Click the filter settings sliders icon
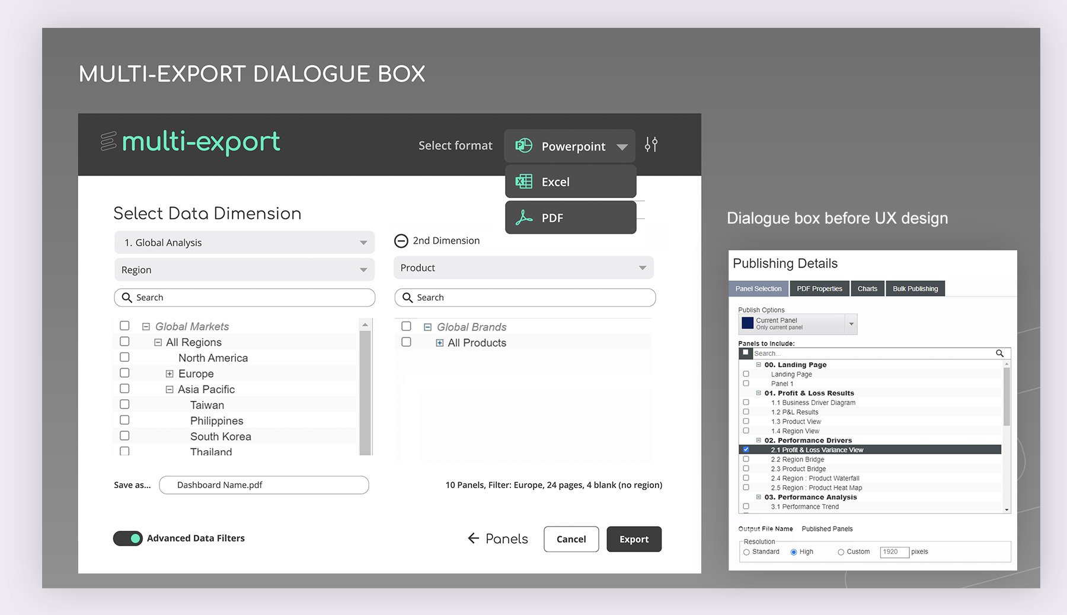 pyautogui.click(x=651, y=145)
